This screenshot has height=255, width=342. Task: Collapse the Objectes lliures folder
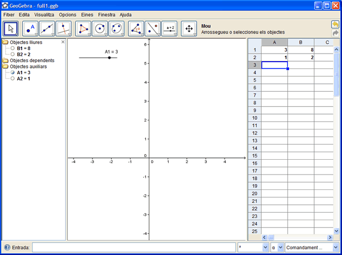5,42
